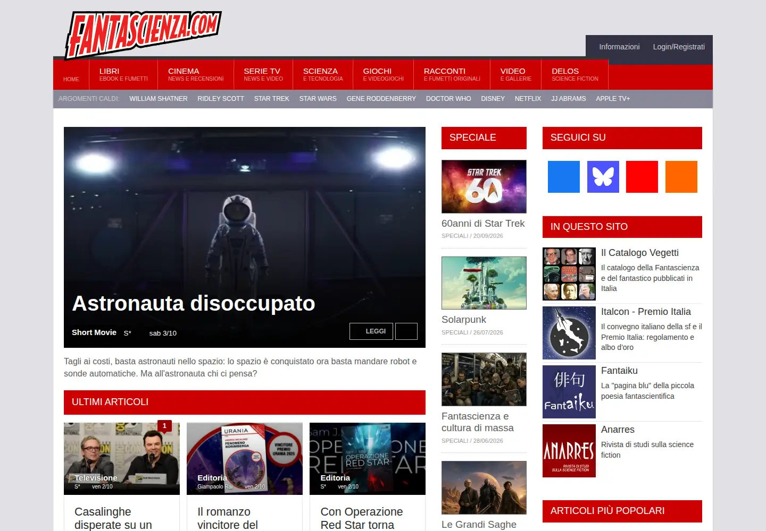
Task: Open the Solarpunk special thumbnail image
Action: click(484, 283)
